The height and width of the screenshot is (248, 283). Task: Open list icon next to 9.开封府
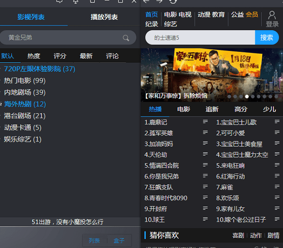click(205, 208)
